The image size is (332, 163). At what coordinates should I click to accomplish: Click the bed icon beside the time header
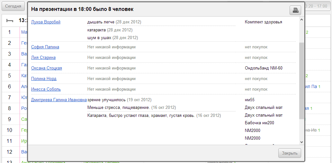tap(10, 20)
